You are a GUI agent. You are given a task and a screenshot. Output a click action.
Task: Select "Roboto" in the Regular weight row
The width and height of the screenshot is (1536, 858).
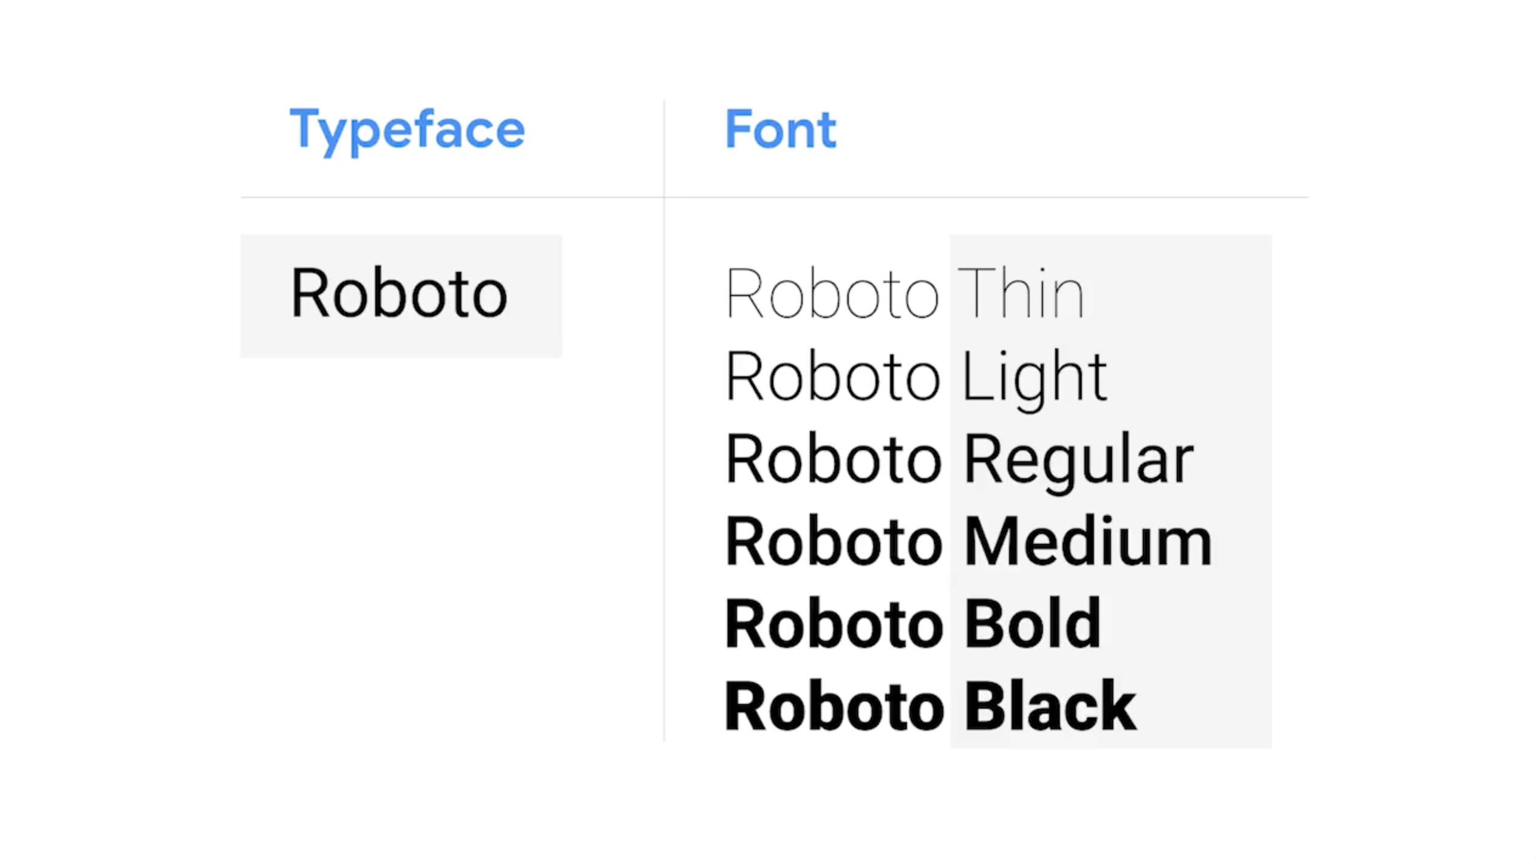(x=833, y=460)
